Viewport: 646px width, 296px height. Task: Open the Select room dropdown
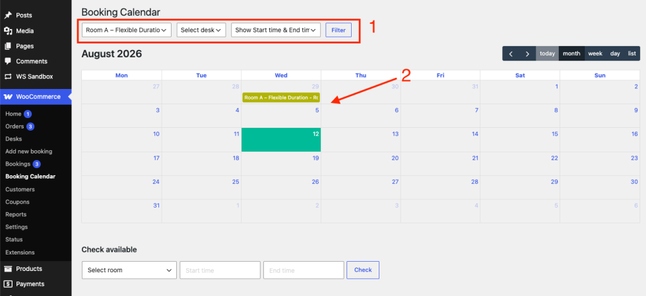(129, 270)
